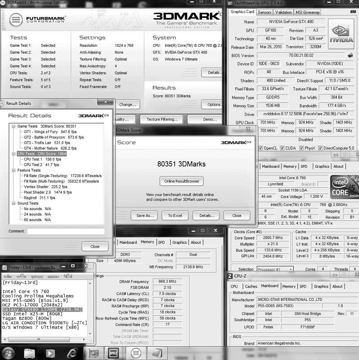
Task: Open the Windows Start orb
Action: click(x=8, y=353)
